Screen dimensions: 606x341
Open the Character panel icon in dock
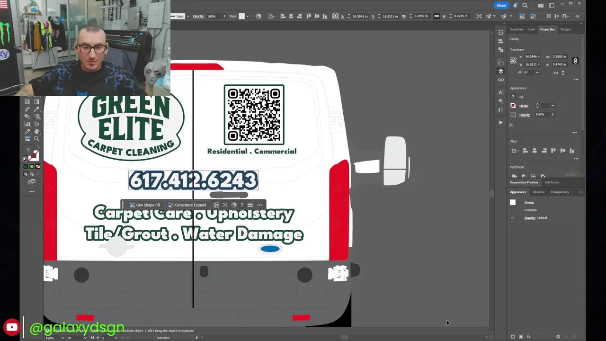(x=500, y=92)
